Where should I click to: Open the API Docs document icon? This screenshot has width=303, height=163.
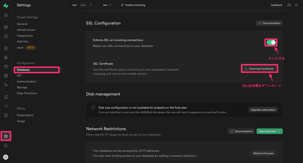pos(6,115)
